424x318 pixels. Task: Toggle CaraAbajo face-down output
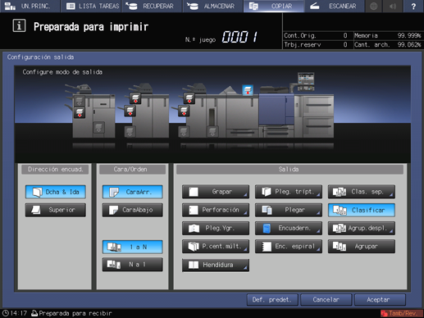pyautogui.click(x=132, y=210)
